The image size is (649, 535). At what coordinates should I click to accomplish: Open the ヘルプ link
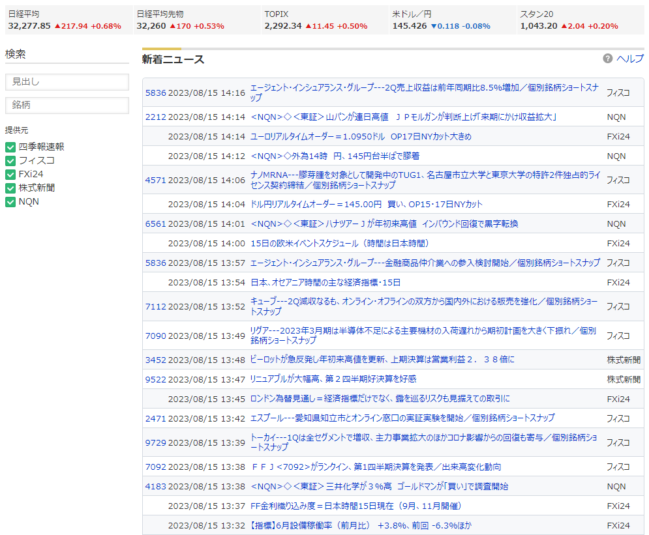pos(629,59)
